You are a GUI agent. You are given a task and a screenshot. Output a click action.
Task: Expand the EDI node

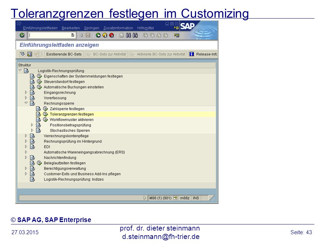click(26, 146)
